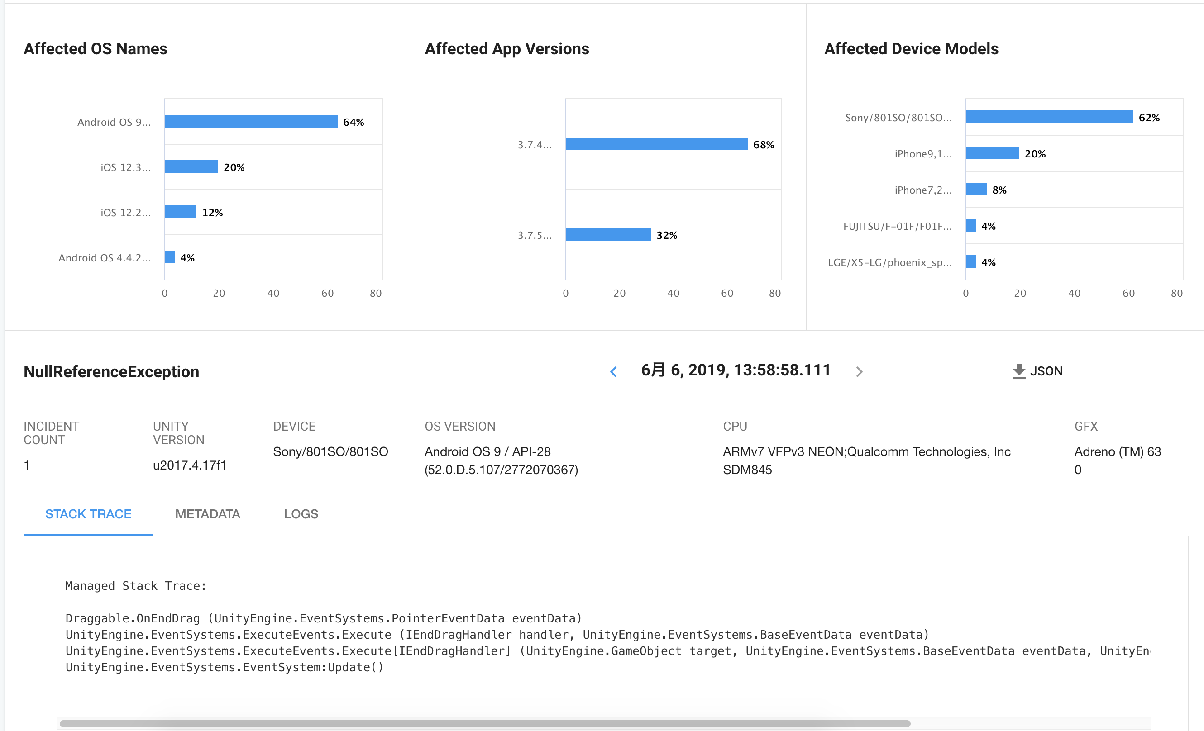Click the incident timestamp 13:58:58.111

[736, 370]
